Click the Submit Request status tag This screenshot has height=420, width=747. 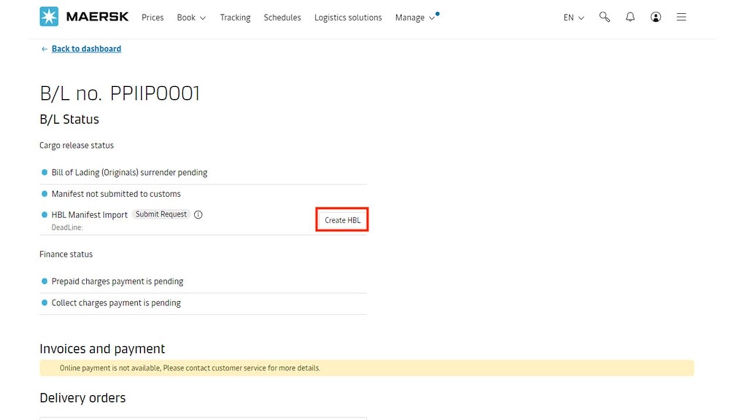(x=161, y=214)
